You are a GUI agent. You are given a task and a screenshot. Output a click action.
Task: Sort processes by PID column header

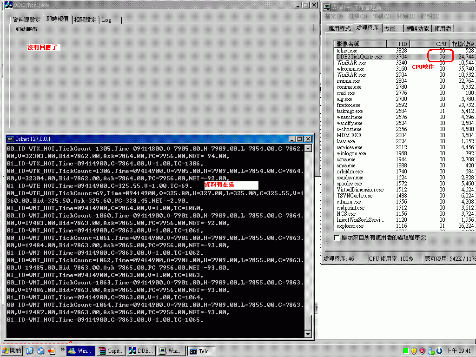[398, 44]
